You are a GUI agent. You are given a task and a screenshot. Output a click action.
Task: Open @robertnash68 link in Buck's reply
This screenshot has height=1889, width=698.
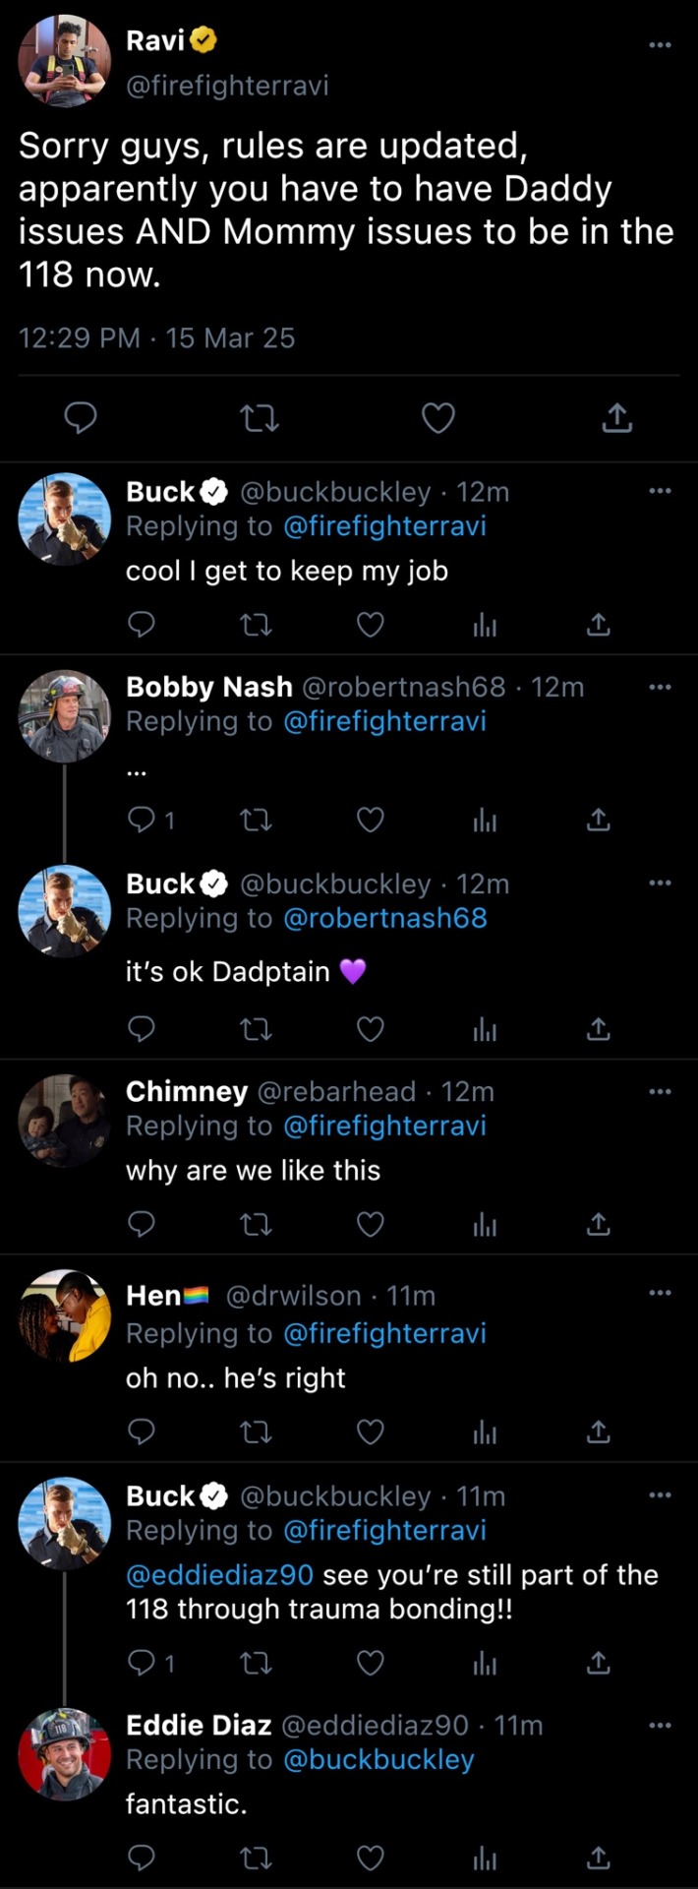[x=385, y=918]
